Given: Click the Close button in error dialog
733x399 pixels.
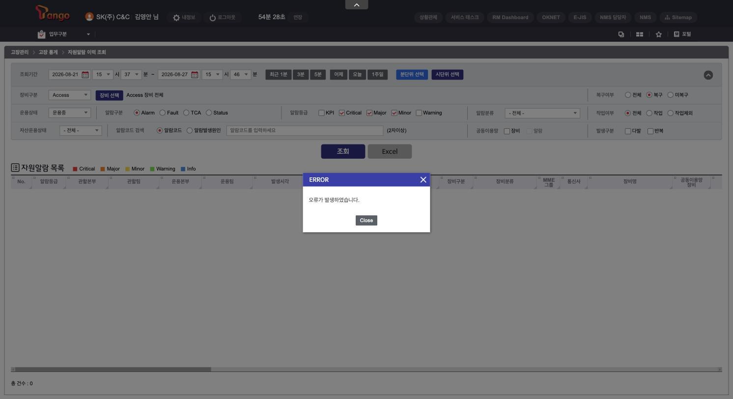Looking at the screenshot, I should 366,220.
